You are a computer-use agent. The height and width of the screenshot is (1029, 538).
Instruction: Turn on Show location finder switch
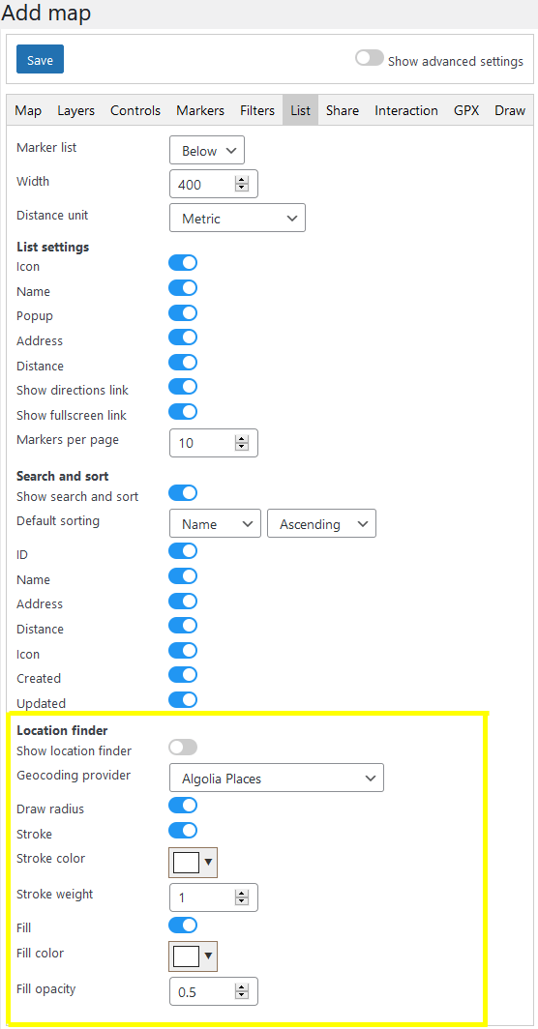coord(183,748)
